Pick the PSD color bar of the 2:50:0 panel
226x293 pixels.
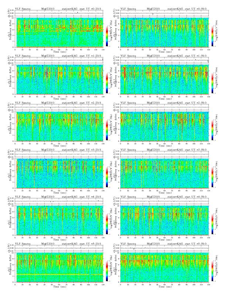(213, 130)
